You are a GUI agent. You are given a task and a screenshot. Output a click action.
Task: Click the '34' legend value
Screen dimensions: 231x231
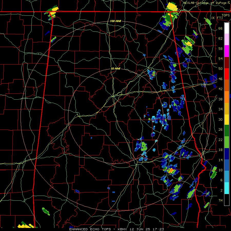click(x=220, y=109)
